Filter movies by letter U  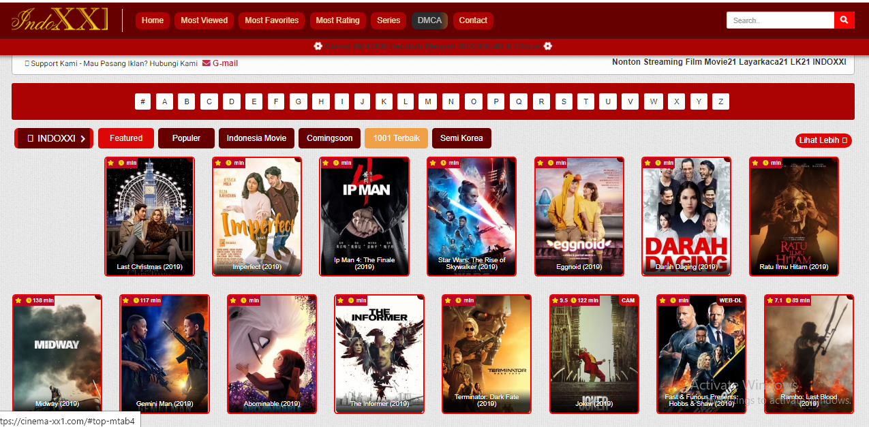pyautogui.click(x=608, y=102)
